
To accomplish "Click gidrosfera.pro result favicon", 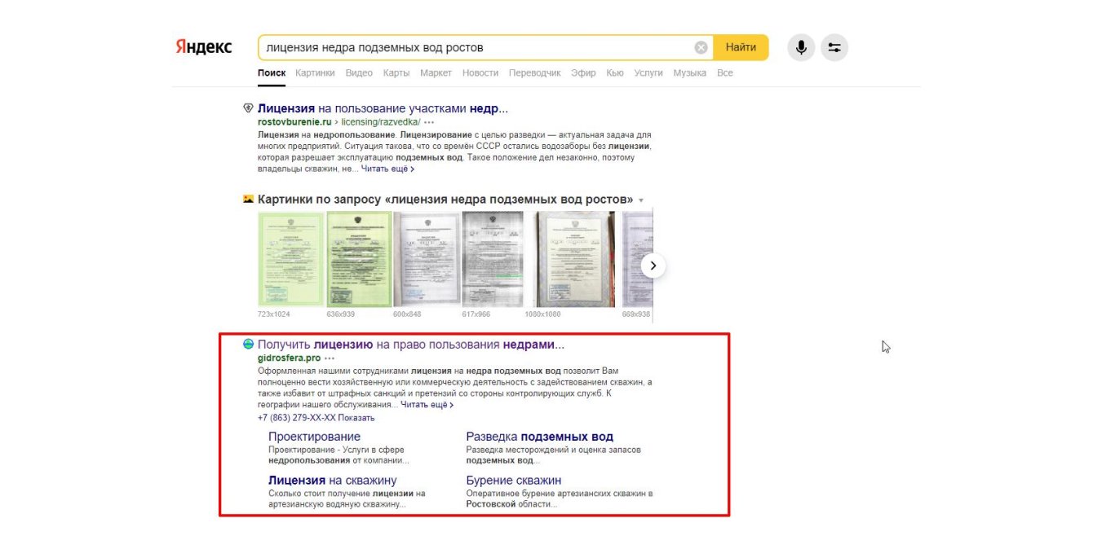I will 248,344.
